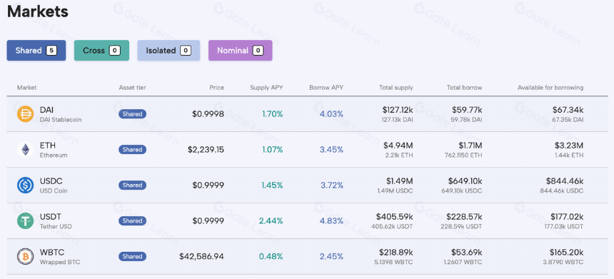Sort by the Market column header
The height and width of the screenshot is (279, 614).
[x=26, y=88]
